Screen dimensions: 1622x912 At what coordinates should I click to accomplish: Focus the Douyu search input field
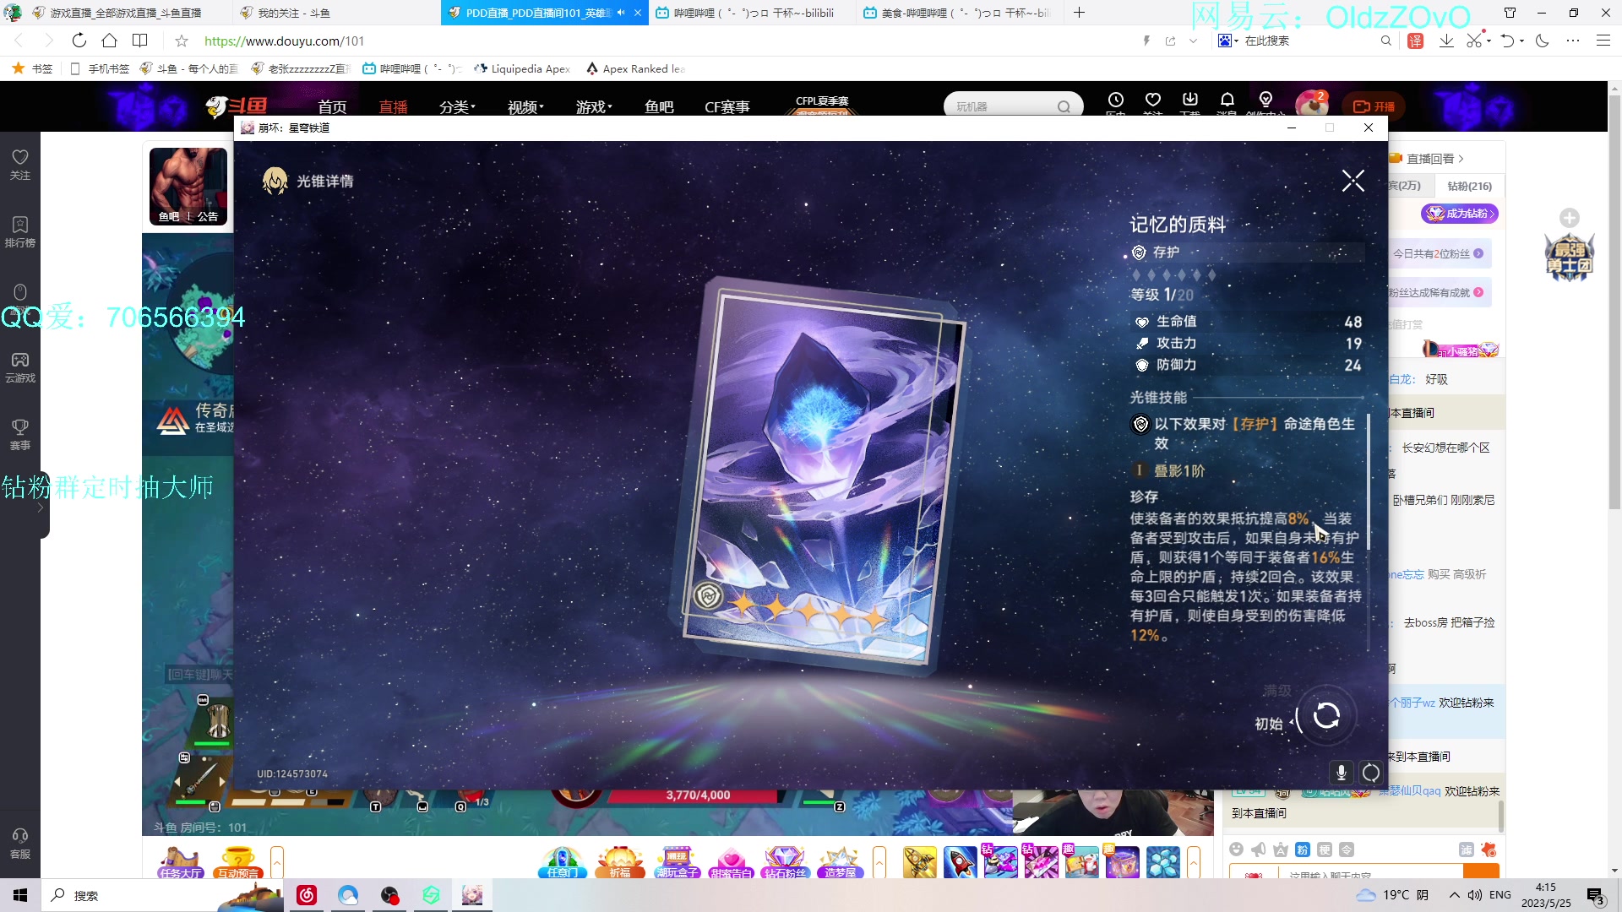pyautogui.click(x=1004, y=106)
